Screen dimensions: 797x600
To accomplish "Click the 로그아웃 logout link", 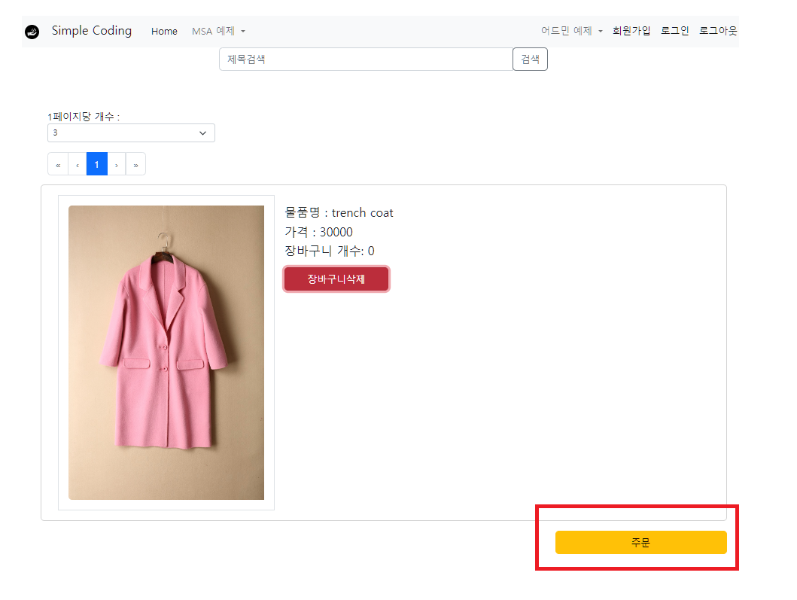I will pos(718,31).
